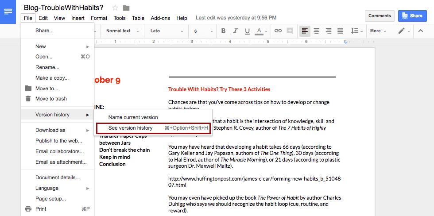Toggle italic formatting
Viewport: 434px width, 216px height.
point(236,31)
